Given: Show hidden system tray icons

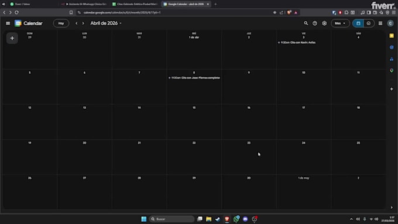Looking at the screenshot, I should [351, 219].
